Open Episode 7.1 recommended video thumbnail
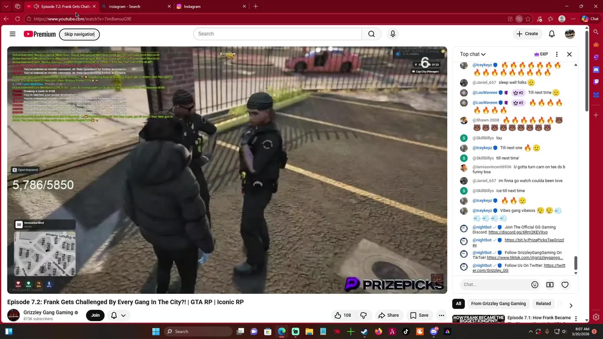 tap(478, 319)
